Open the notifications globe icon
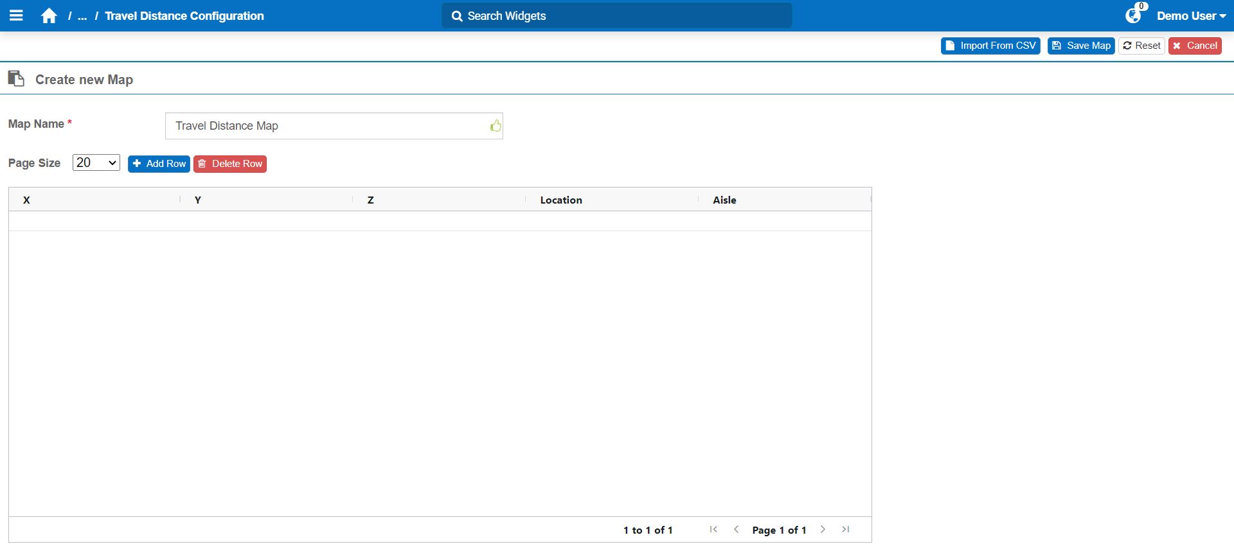This screenshot has width=1234, height=551. point(1132,16)
